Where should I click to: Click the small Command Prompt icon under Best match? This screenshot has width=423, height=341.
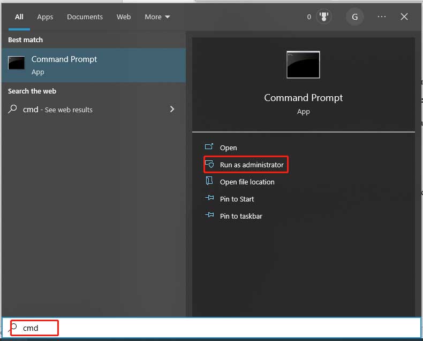pos(16,64)
